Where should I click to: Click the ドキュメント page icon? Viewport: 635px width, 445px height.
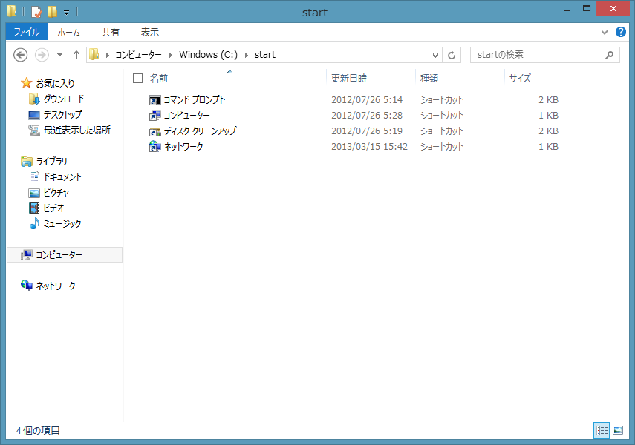34,177
